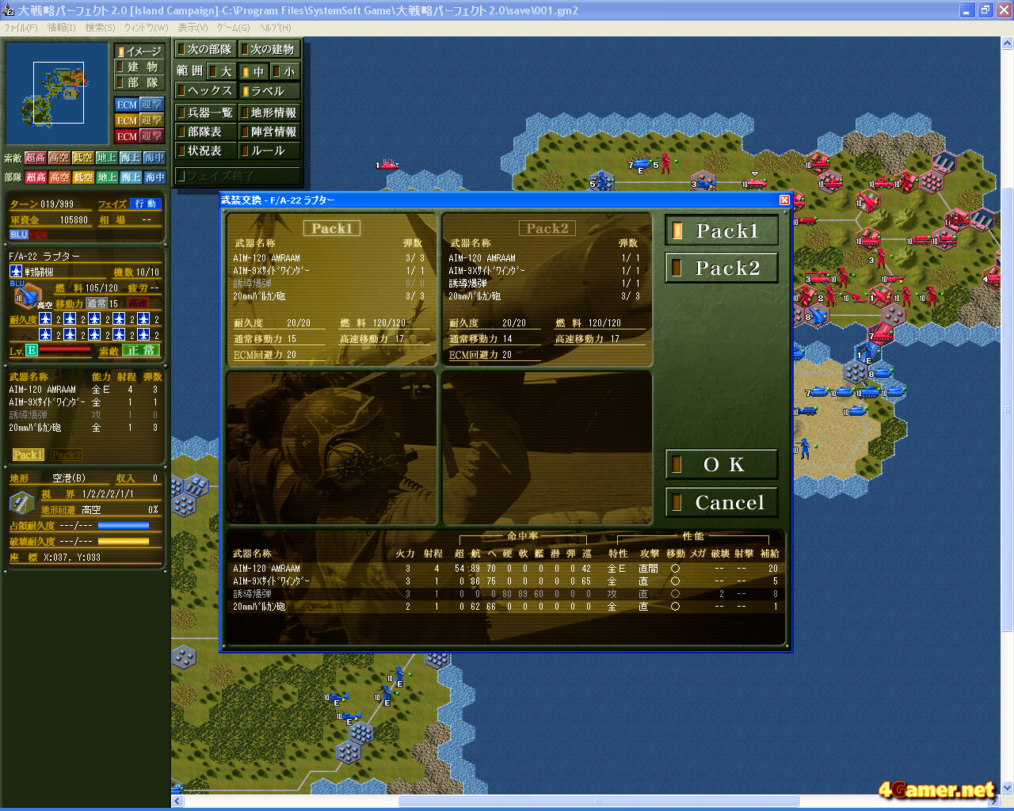This screenshot has height=811, width=1014.
Task: Select 低空 in the 索敵 row
Action: click(83, 158)
